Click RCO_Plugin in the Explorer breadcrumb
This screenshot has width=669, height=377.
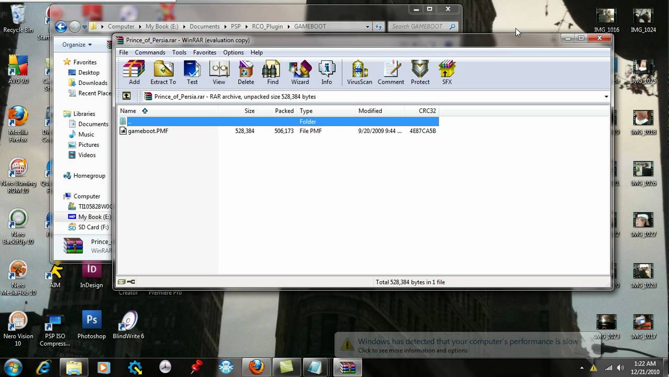pyautogui.click(x=267, y=27)
